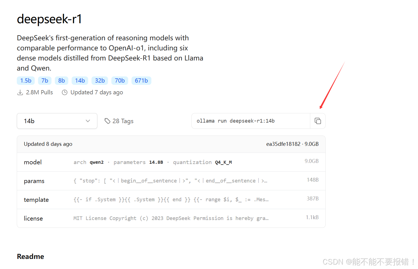Viewport: 418px width, 269px height.
Task: Click the template row entry
Action: (171, 200)
